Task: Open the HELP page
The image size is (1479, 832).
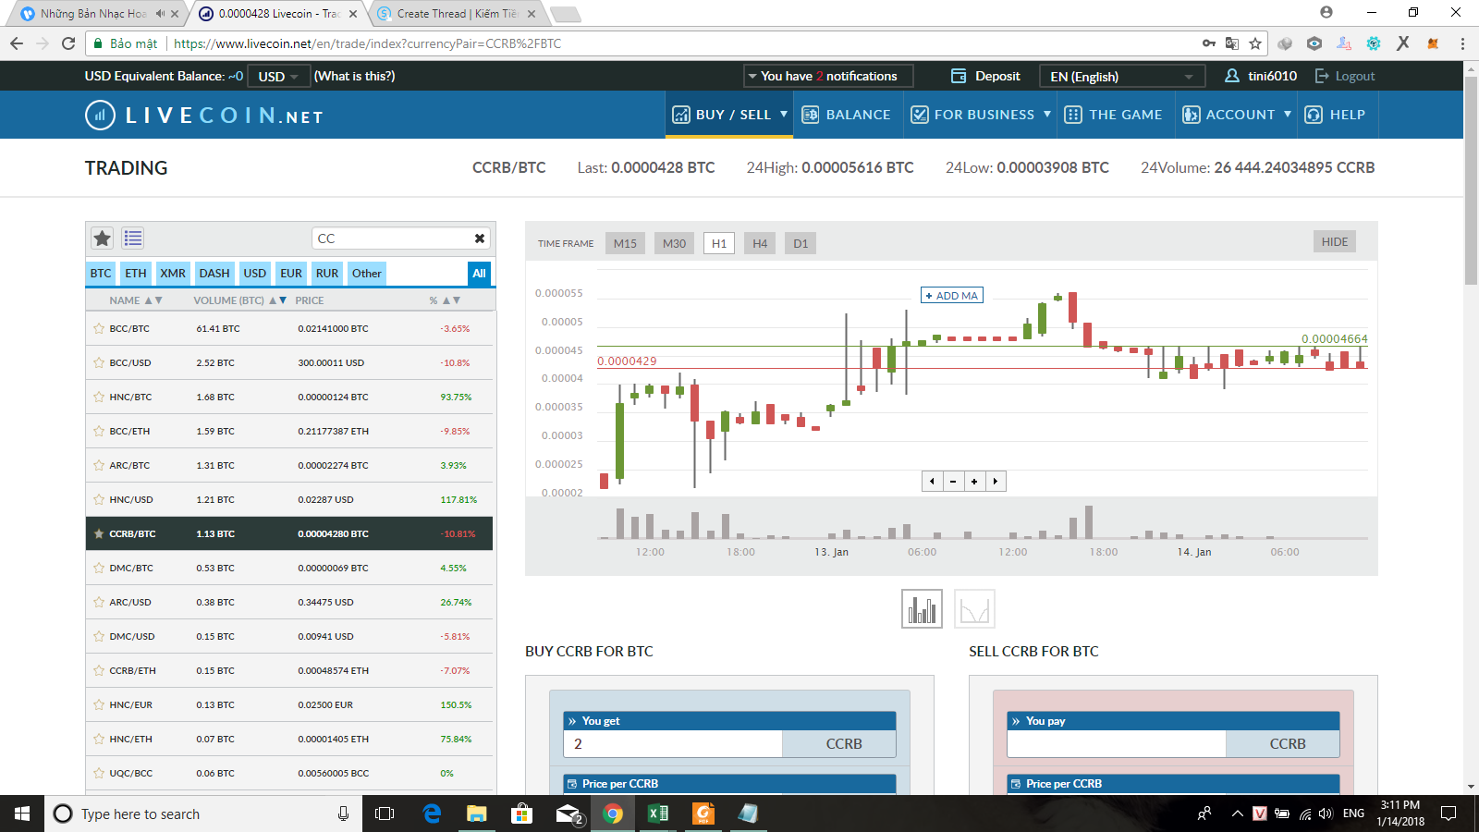Action: click(x=1335, y=115)
